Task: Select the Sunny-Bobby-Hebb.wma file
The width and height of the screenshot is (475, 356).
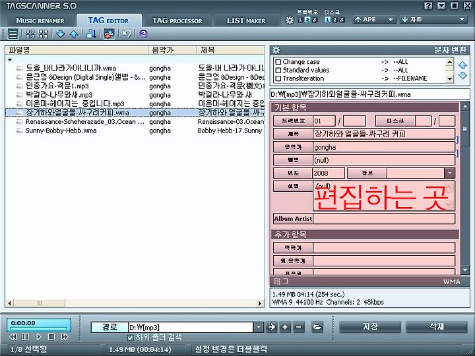Action: 61,131
